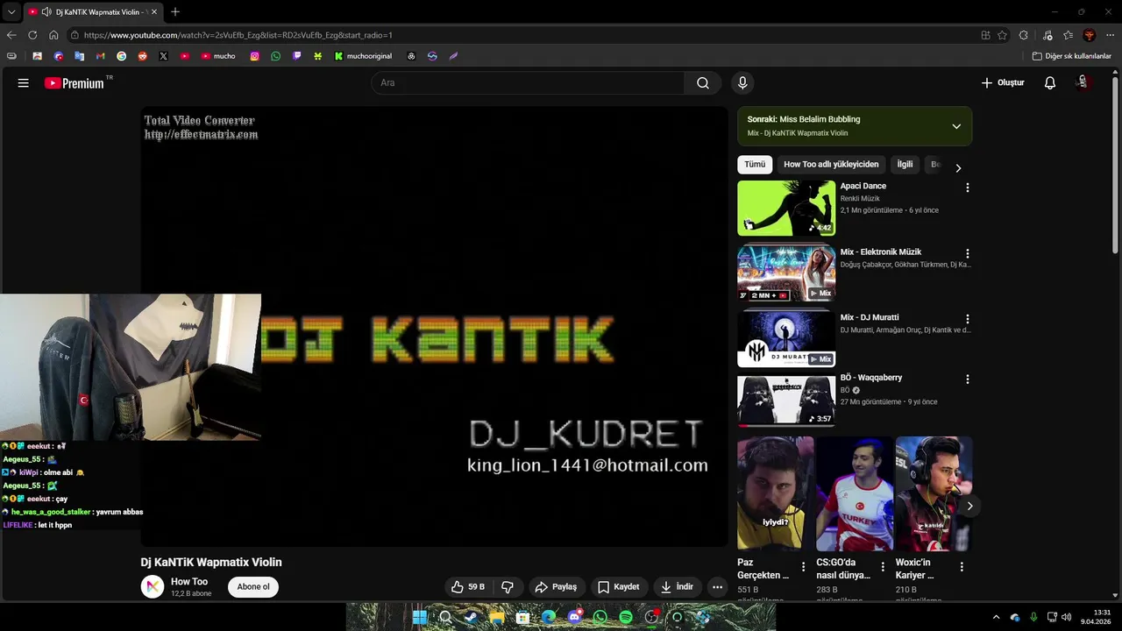Viewport: 1122px width, 631px height.
Task: Open YouTube account avatar menu
Action: coord(1083,82)
